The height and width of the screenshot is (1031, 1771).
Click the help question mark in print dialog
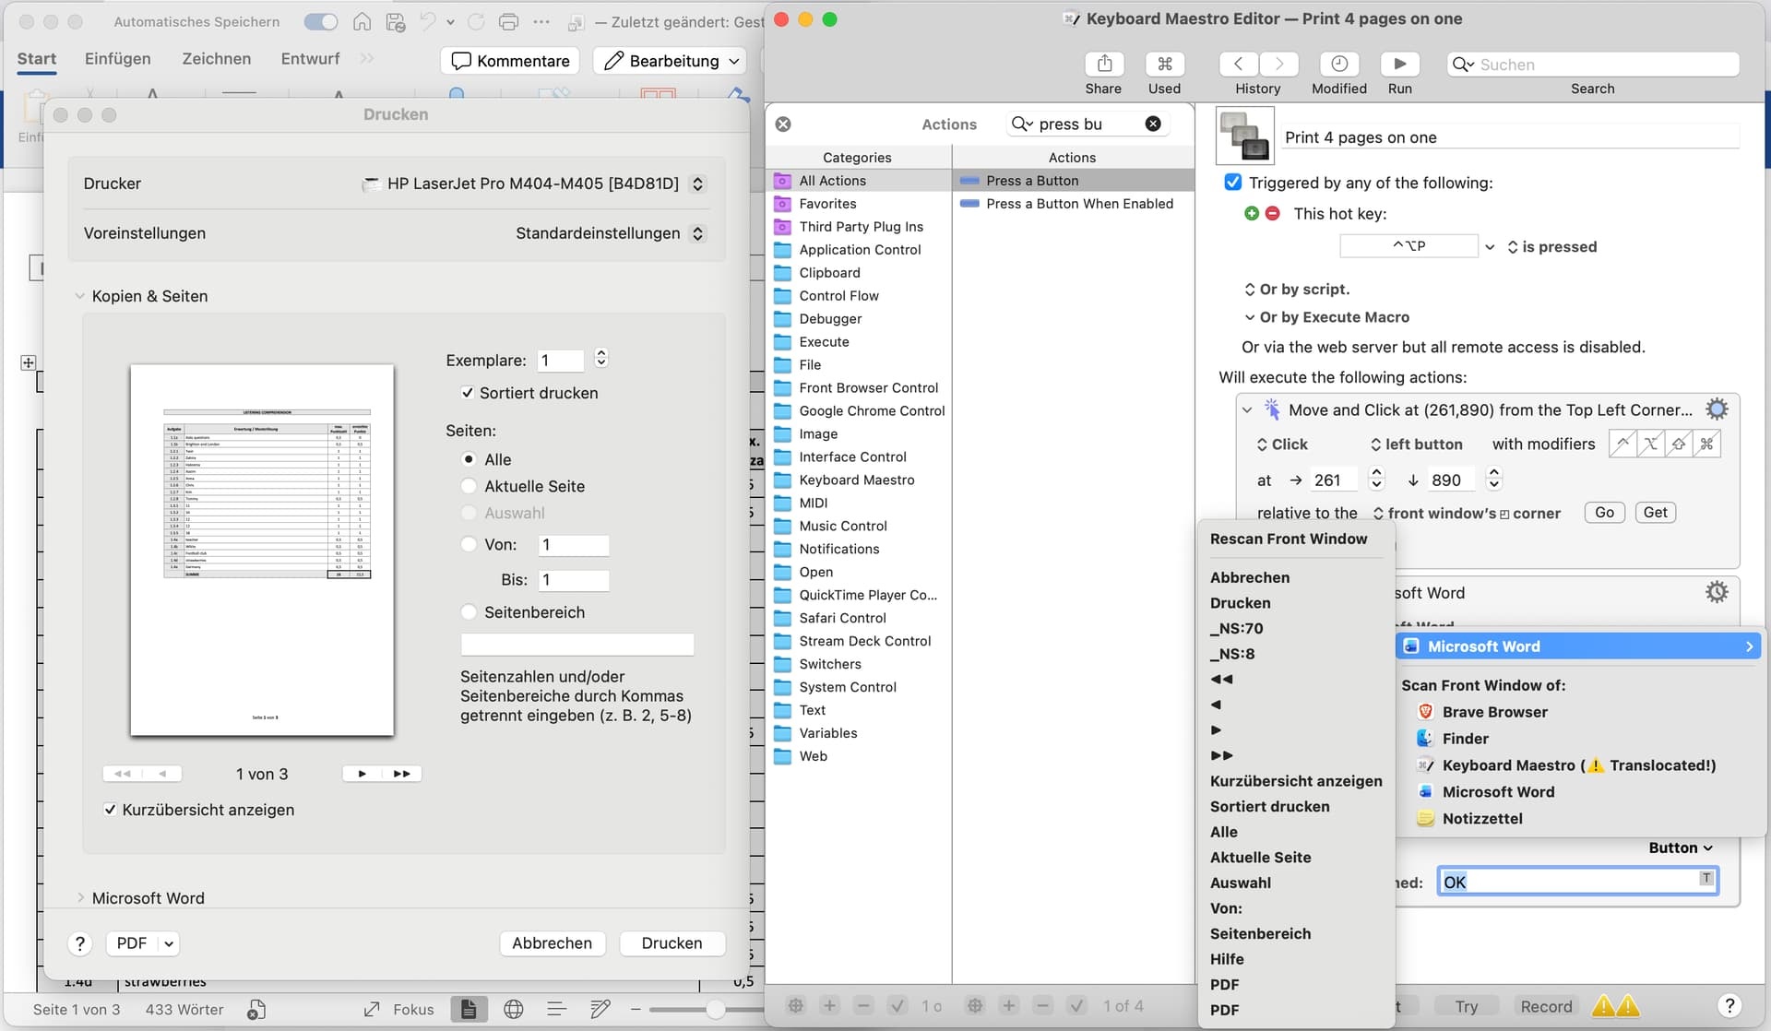(80, 942)
